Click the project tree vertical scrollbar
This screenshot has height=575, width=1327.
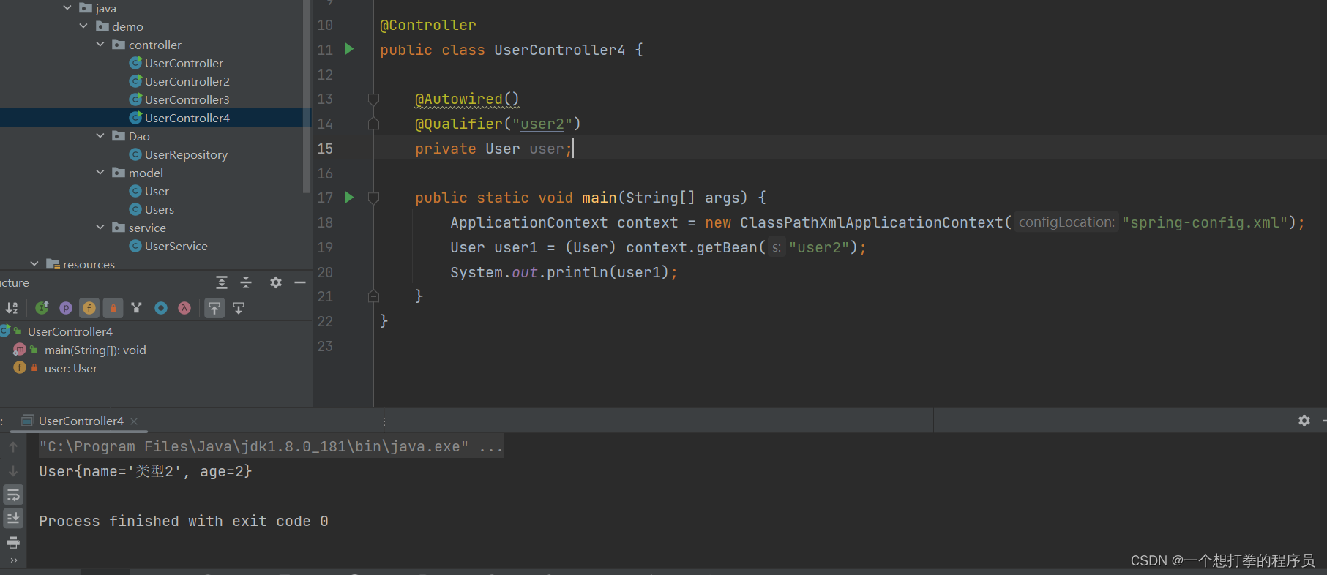[306, 95]
